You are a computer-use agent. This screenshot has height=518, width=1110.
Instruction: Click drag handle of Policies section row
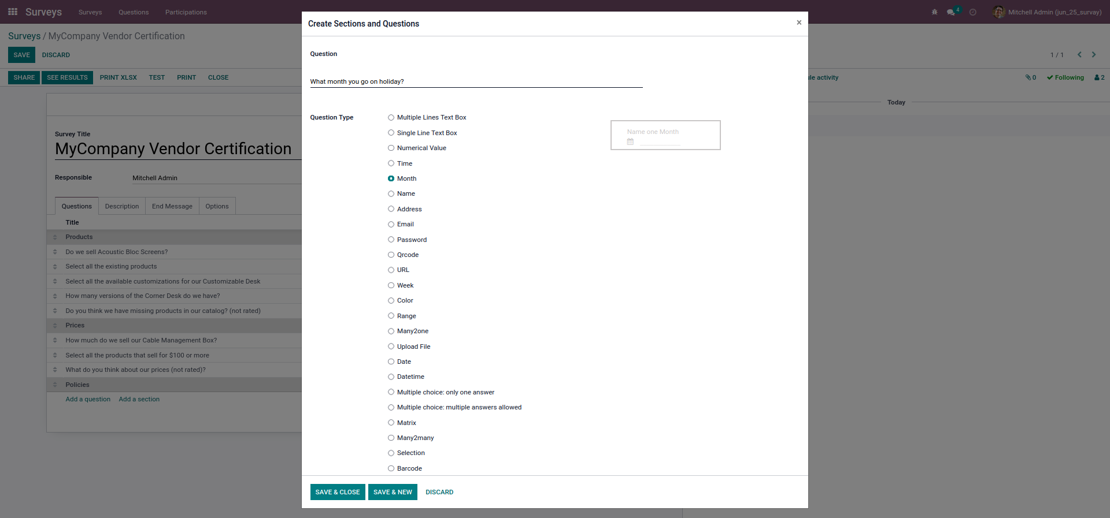pos(55,385)
